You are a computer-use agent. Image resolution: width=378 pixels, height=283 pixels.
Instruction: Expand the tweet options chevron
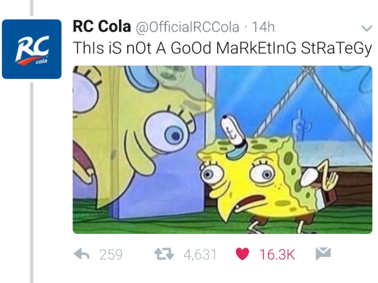tap(367, 29)
